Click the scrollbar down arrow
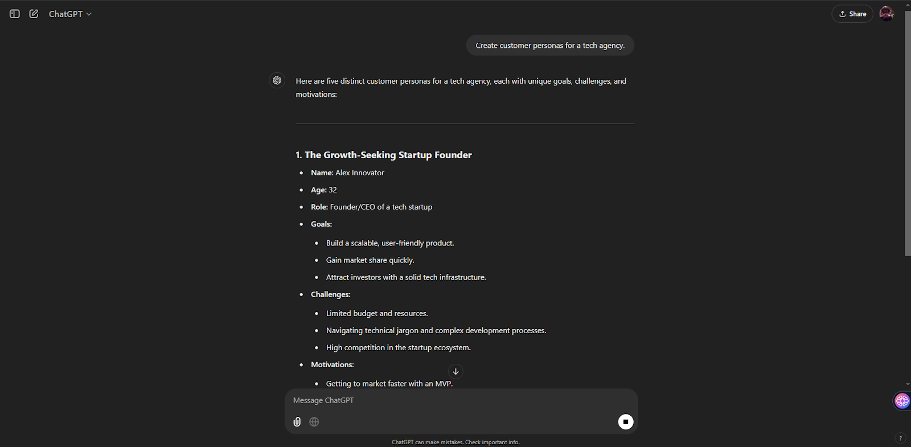The width and height of the screenshot is (911, 447). 908,384
